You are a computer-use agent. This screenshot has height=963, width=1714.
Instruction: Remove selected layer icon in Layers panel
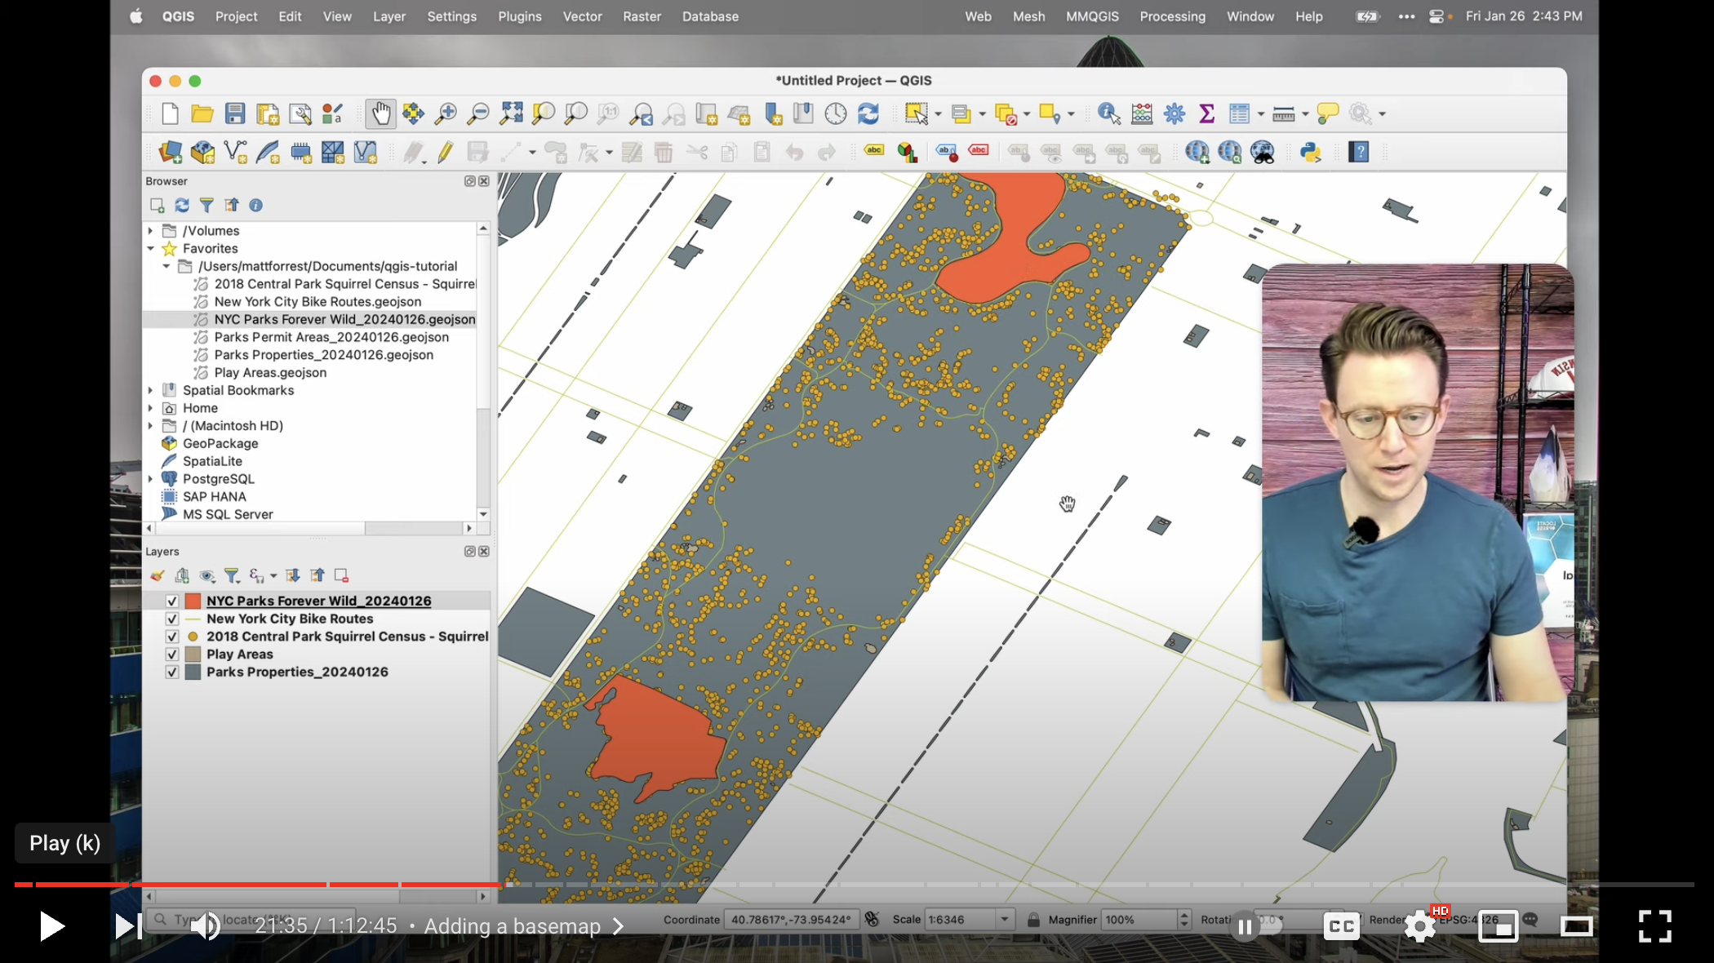[x=342, y=575]
